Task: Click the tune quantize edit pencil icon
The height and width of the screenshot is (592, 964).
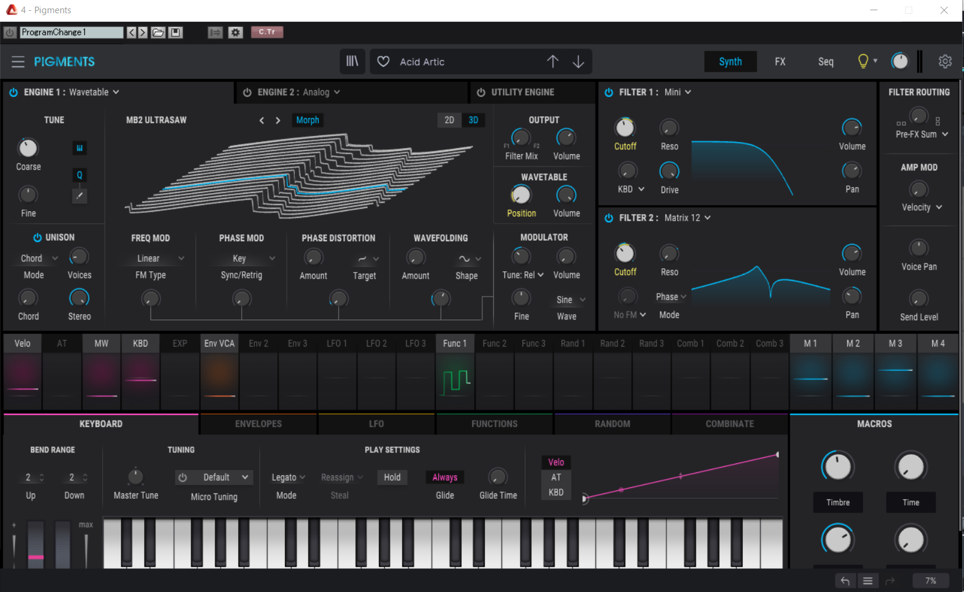Action: tap(79, 196)
